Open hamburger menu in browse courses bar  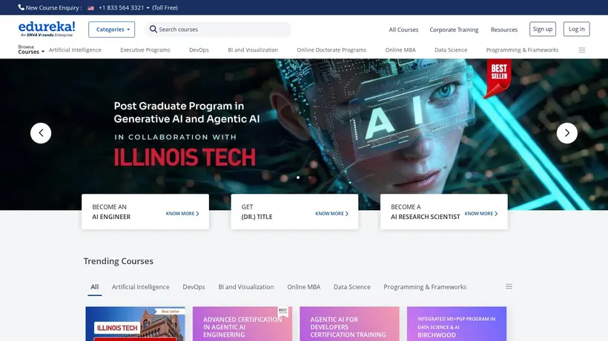581,50
